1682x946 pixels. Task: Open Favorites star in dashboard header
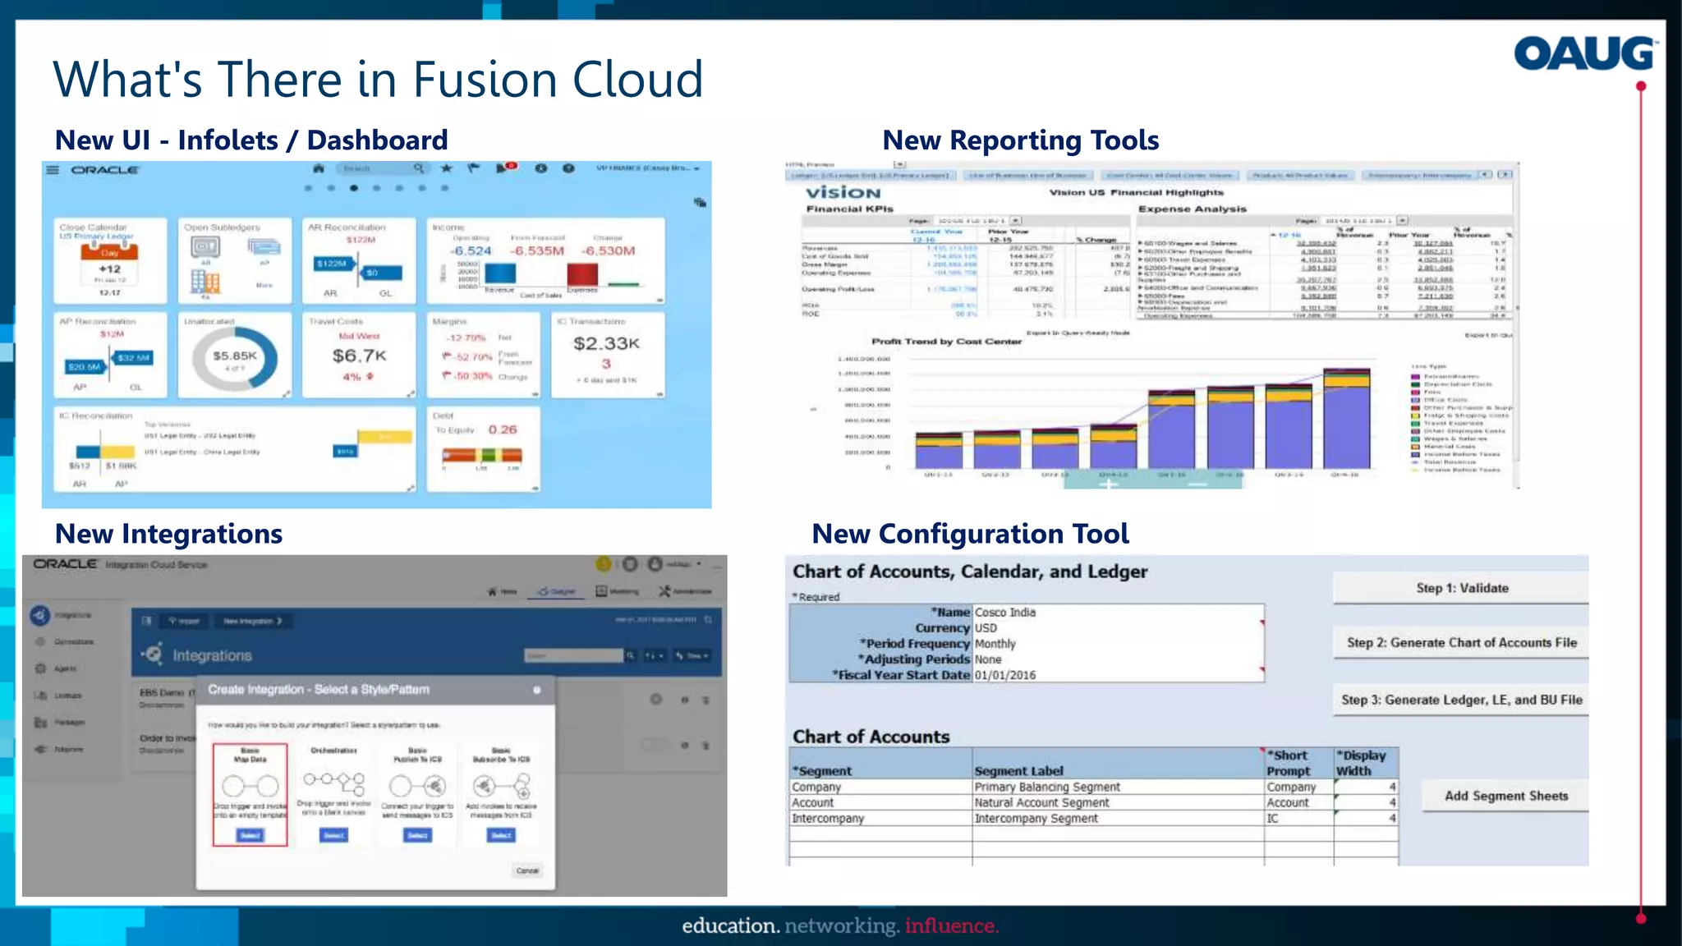pos(446,168)
